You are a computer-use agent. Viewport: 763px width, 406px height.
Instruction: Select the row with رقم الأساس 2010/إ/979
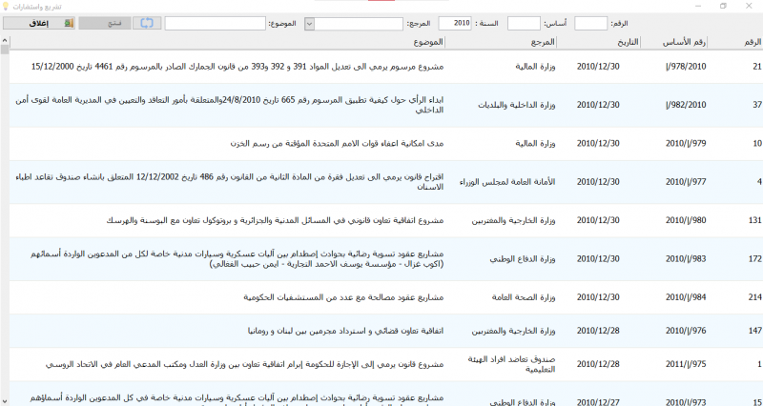point(386,144)
